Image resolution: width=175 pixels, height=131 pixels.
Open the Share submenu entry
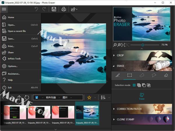tap(21, 52)
